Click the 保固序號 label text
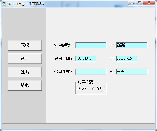This screenshot has width=157, height=131. point(63,72)
